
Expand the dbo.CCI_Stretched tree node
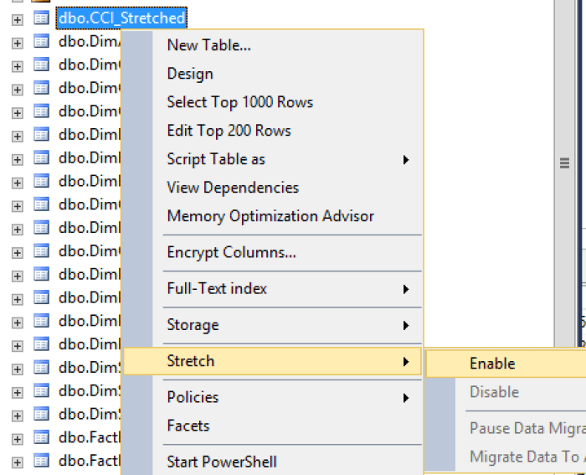click(17, 18)
